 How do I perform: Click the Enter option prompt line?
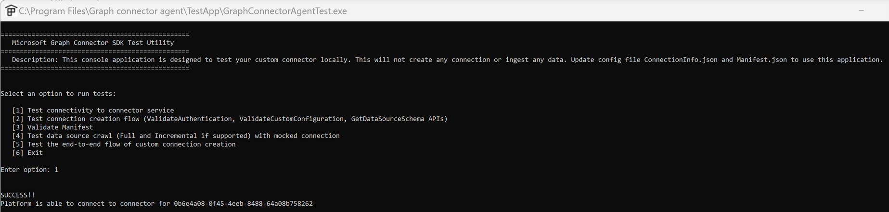point(29,170)
